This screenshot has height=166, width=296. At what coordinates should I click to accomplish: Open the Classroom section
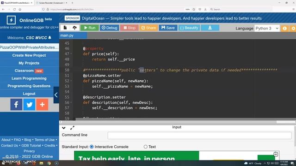(x=24, y=71)
